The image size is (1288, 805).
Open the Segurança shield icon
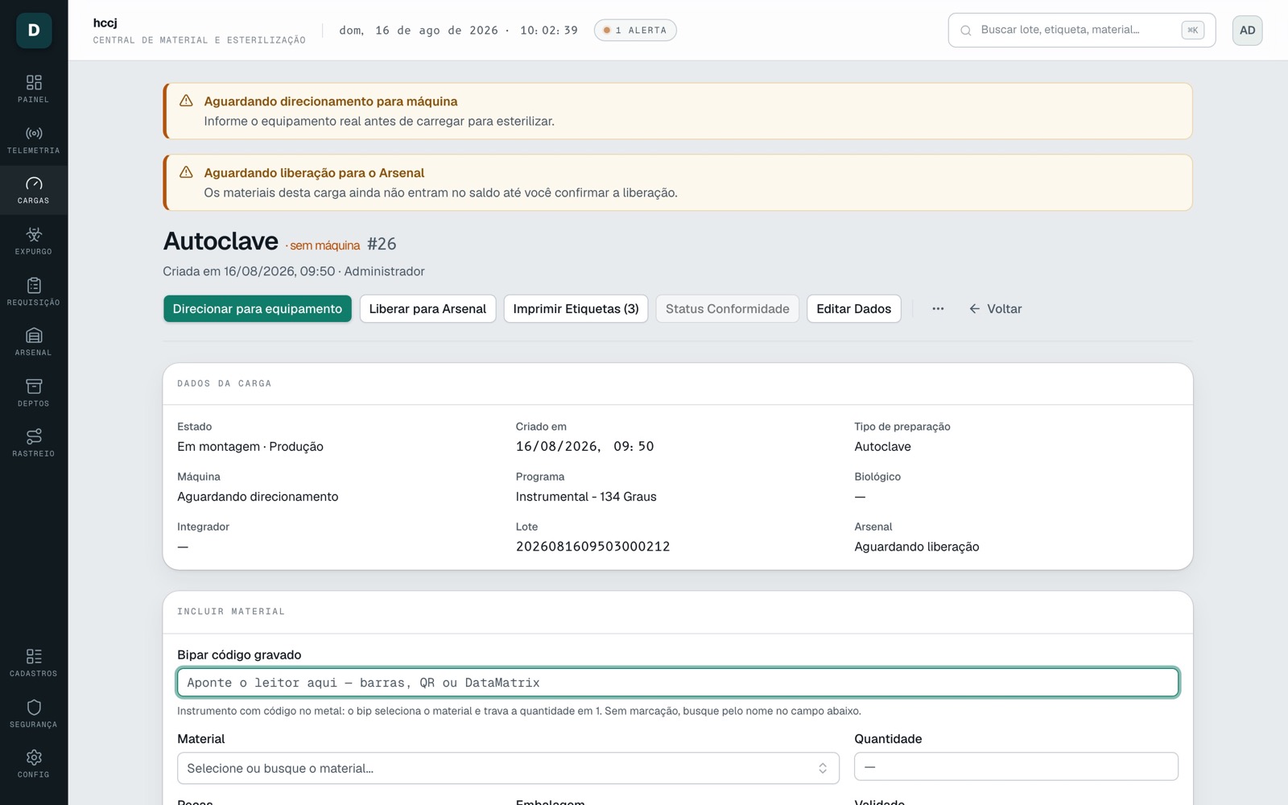click(x=34, y=707)
